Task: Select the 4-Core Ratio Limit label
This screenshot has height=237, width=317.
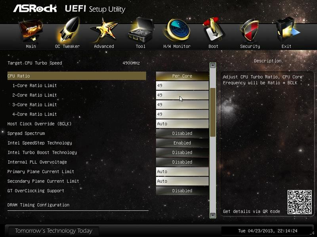Action: click(34, 114)
